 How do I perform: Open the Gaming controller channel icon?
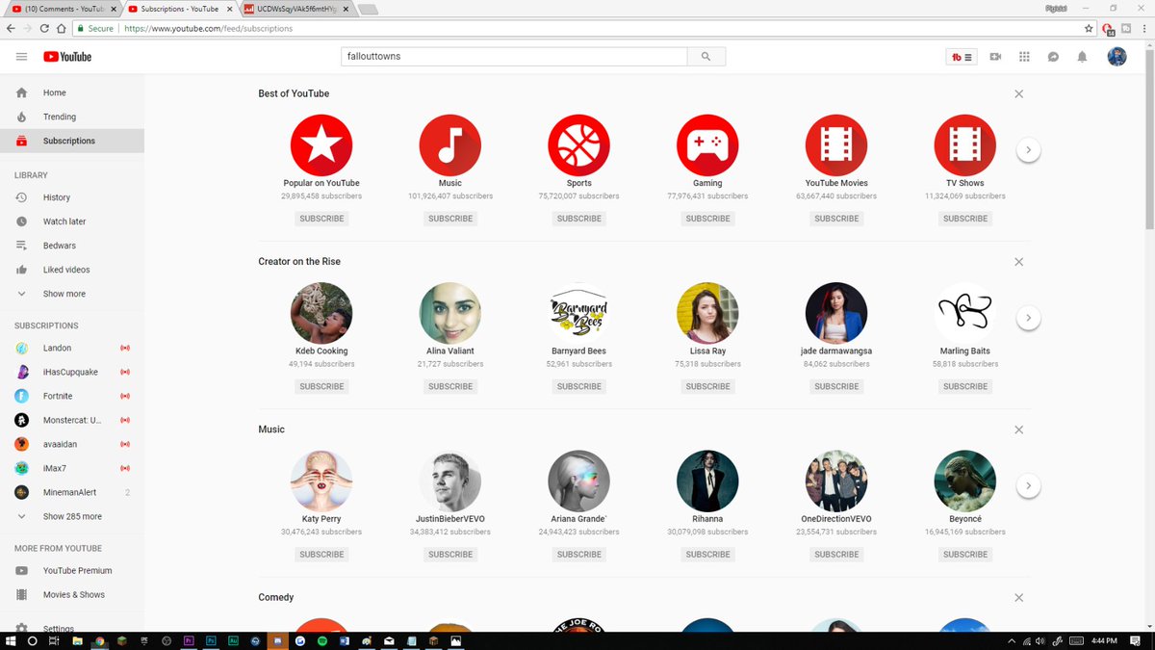click(x=707, y=145)
